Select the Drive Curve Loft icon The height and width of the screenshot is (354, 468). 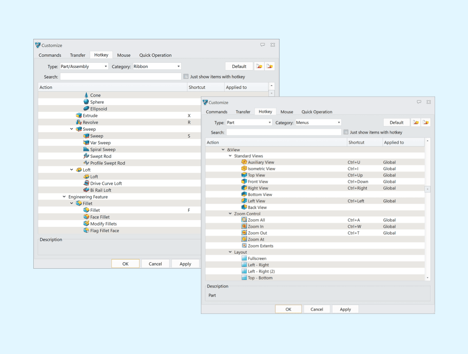[87, 183]
